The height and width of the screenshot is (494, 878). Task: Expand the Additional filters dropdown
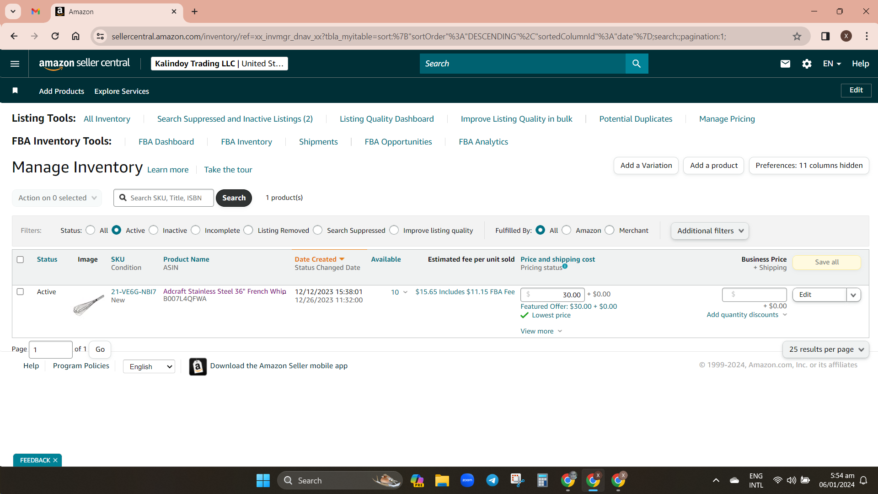pos(710,231)
